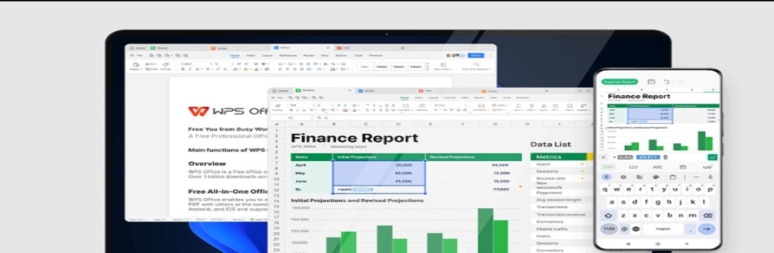The width and height of the screenshot is (774, 253).
Task: Tap the X cancel icon on phone formula bar
Action: pyautogui.click(x=603, y=157)
